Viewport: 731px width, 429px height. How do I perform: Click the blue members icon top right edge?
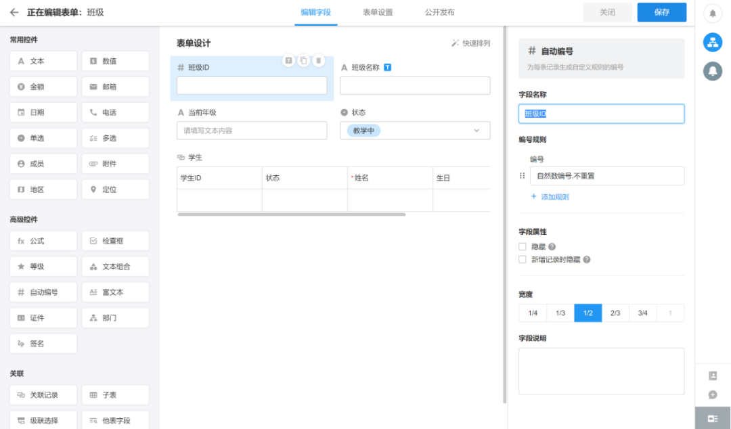click(712, 43)
